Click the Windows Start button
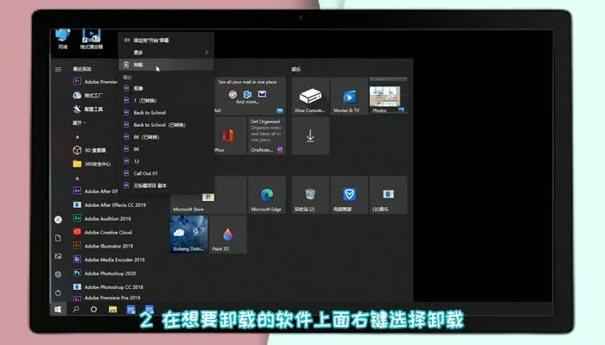 pos(58,309)
